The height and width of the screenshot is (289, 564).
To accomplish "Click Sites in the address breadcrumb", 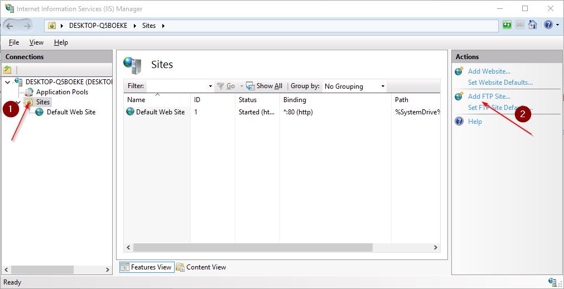I will 149,26.
